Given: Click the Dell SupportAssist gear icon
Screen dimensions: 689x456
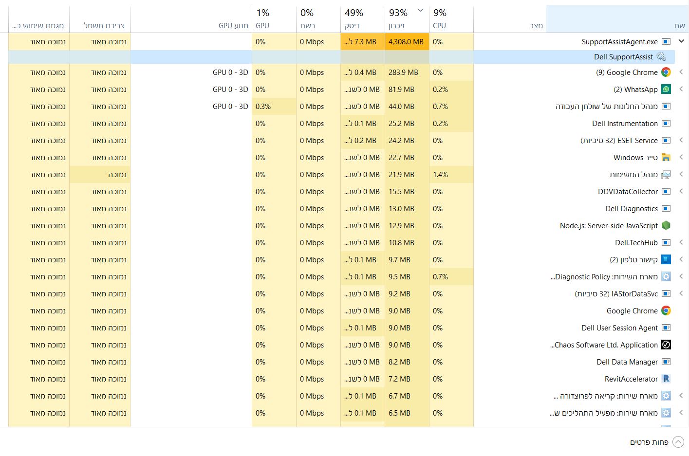Looking at the screenshot, I should pyautogui.click(x=661, y=57).
